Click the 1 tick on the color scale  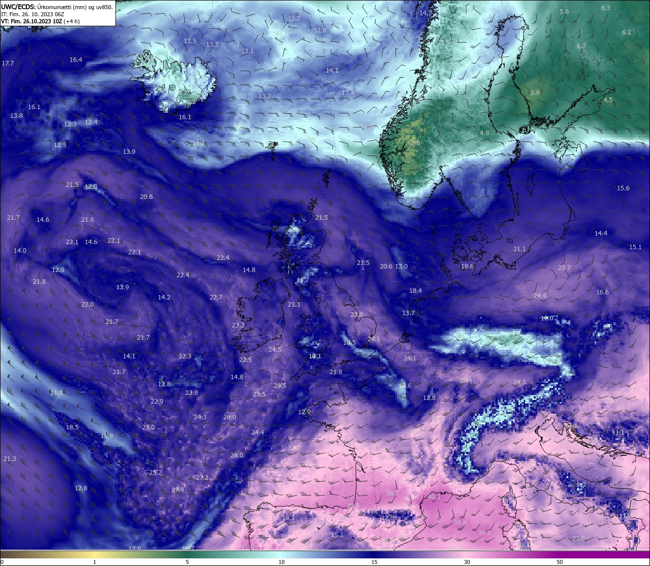coord(95,562)
